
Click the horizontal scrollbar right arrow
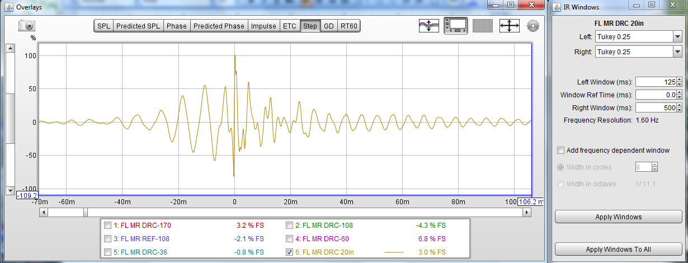(x=526, y=212)
